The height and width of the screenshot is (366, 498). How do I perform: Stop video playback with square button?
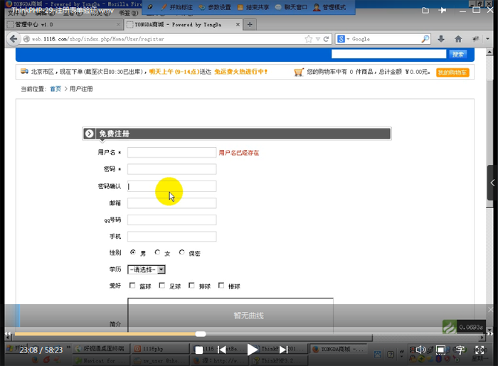pos(198,350)
